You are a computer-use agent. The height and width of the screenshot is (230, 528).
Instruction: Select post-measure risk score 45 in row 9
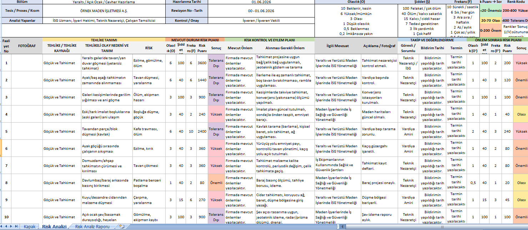pyautogui.click(x=507, y=200)
